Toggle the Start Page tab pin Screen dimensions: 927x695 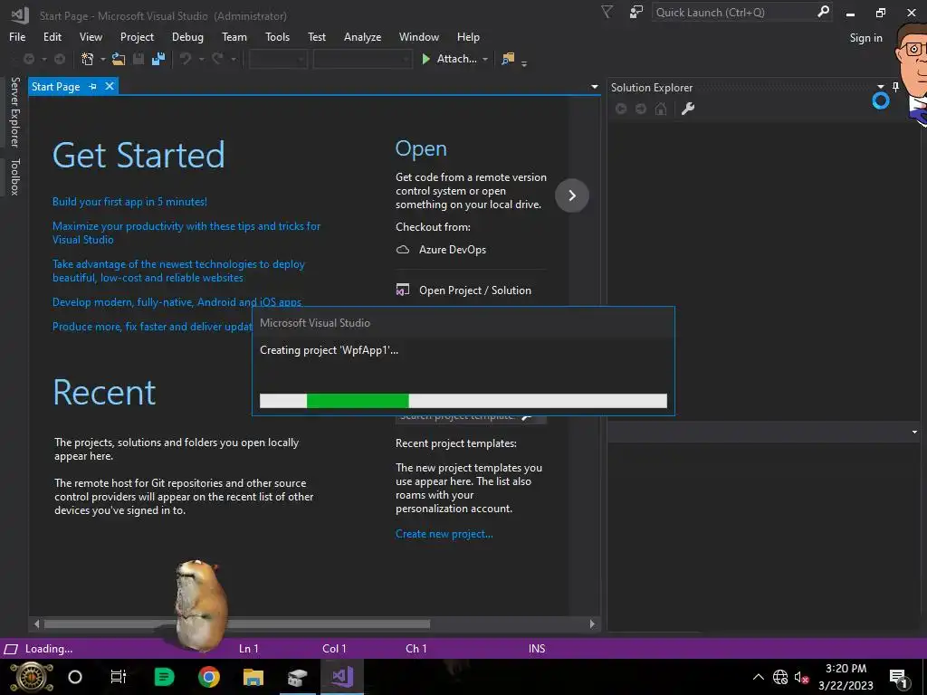93,86
